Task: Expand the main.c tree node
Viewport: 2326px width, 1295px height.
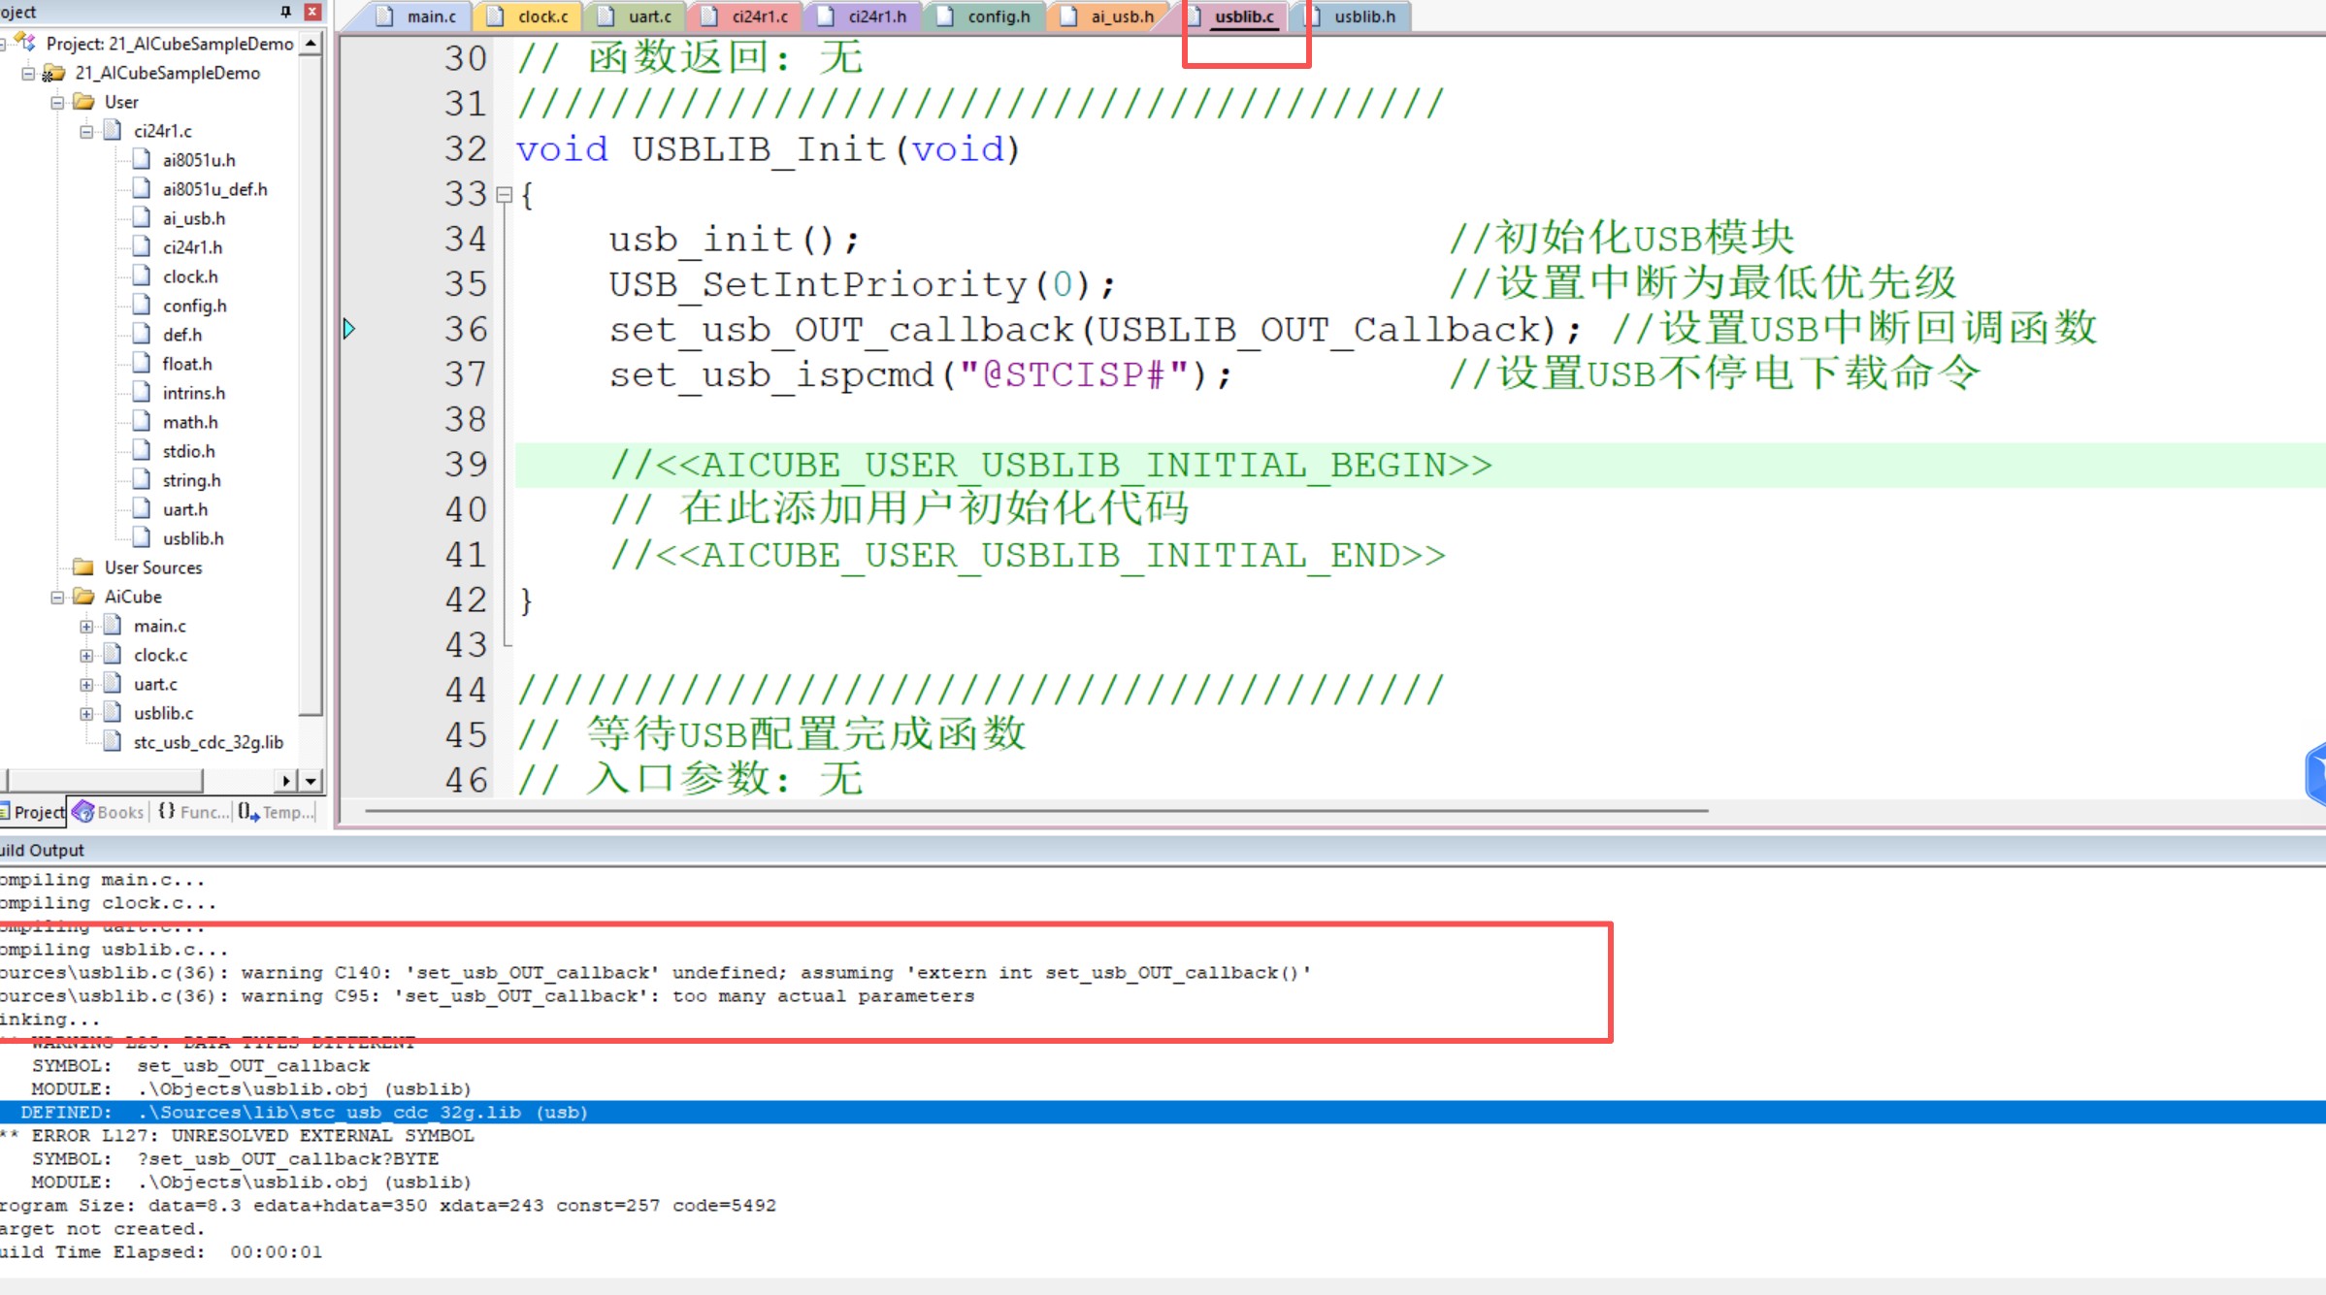Action: tap(86, 627)
